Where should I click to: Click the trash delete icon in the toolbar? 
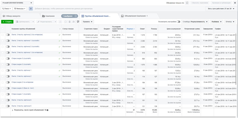point(70,22)
